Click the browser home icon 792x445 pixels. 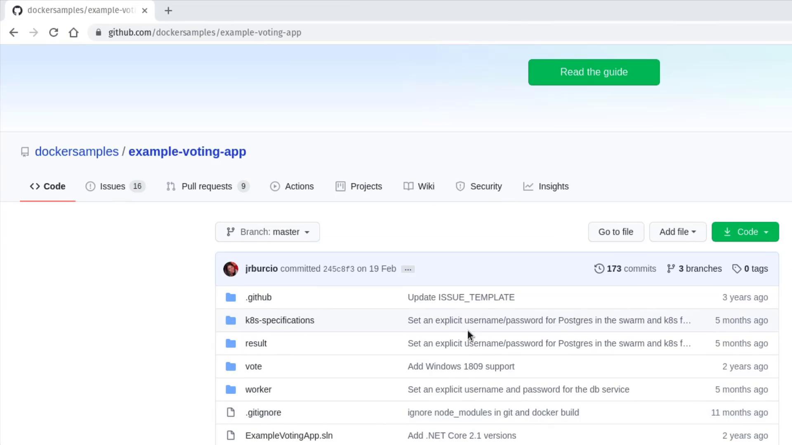click(x=73, y=33)
